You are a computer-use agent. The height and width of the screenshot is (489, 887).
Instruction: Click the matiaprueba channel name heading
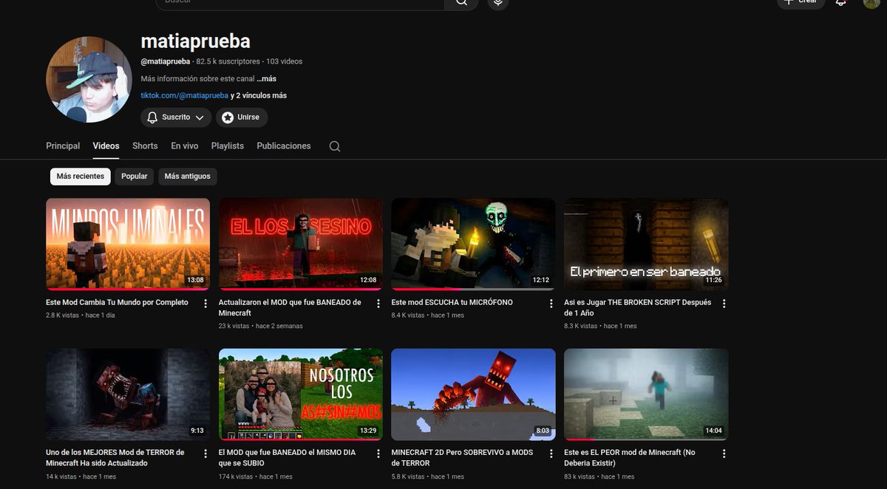tap(196, 41)
